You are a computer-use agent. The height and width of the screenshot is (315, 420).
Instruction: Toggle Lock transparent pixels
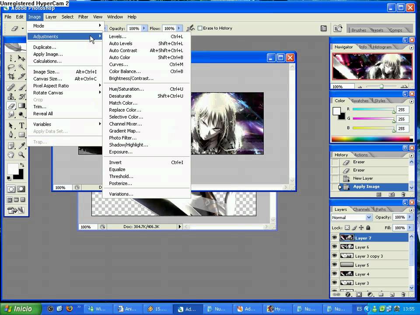click(x=347, y=227)
